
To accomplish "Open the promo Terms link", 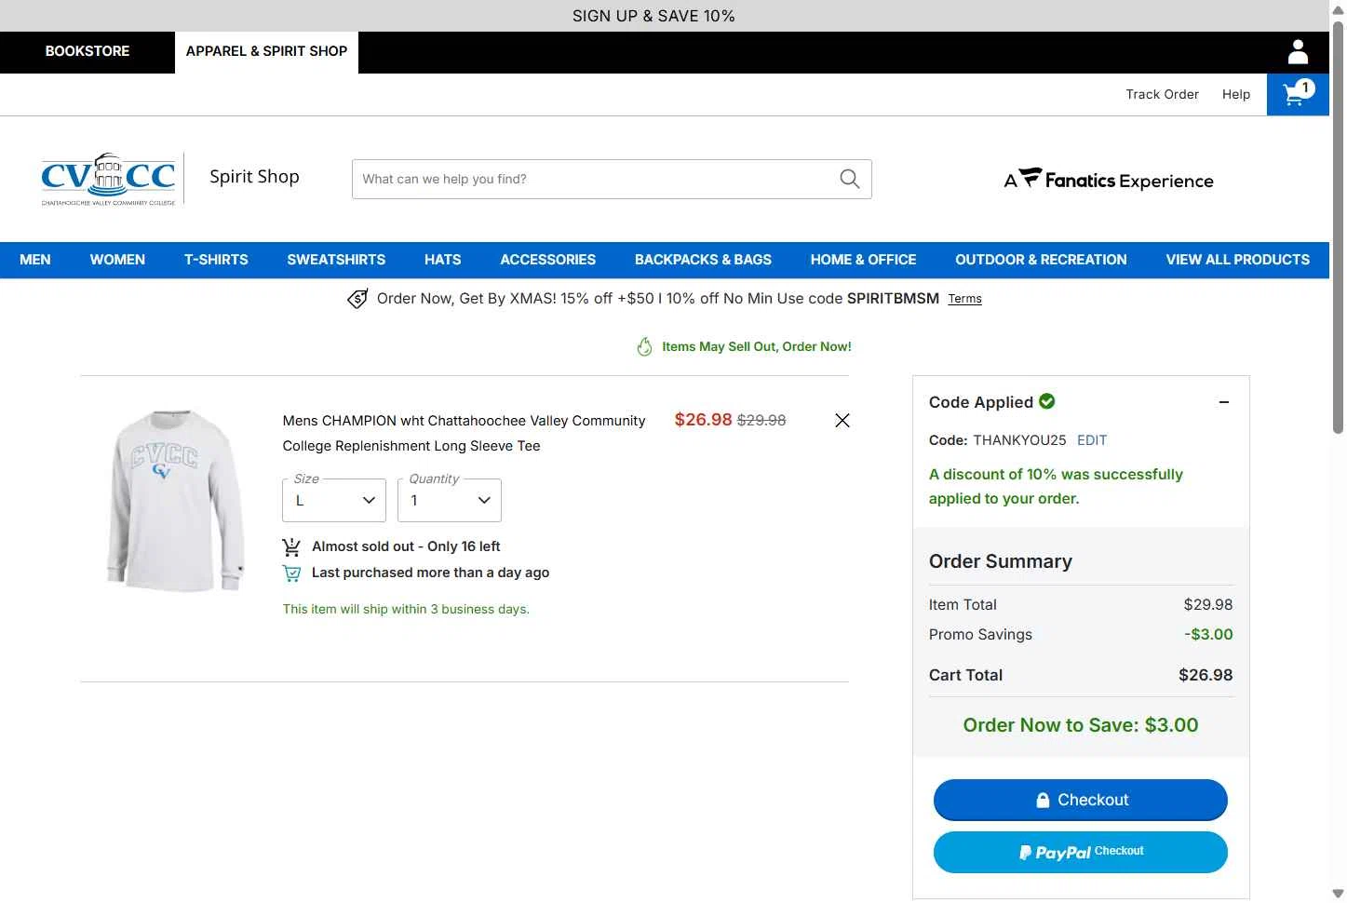I will pyautogui.click(x=964, y=299).
